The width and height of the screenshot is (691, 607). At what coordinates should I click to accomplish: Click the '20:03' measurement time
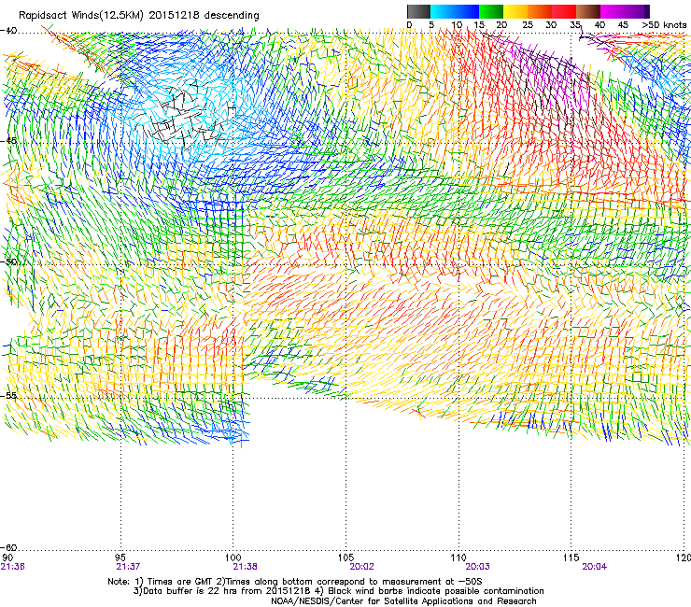pos(477,567)
